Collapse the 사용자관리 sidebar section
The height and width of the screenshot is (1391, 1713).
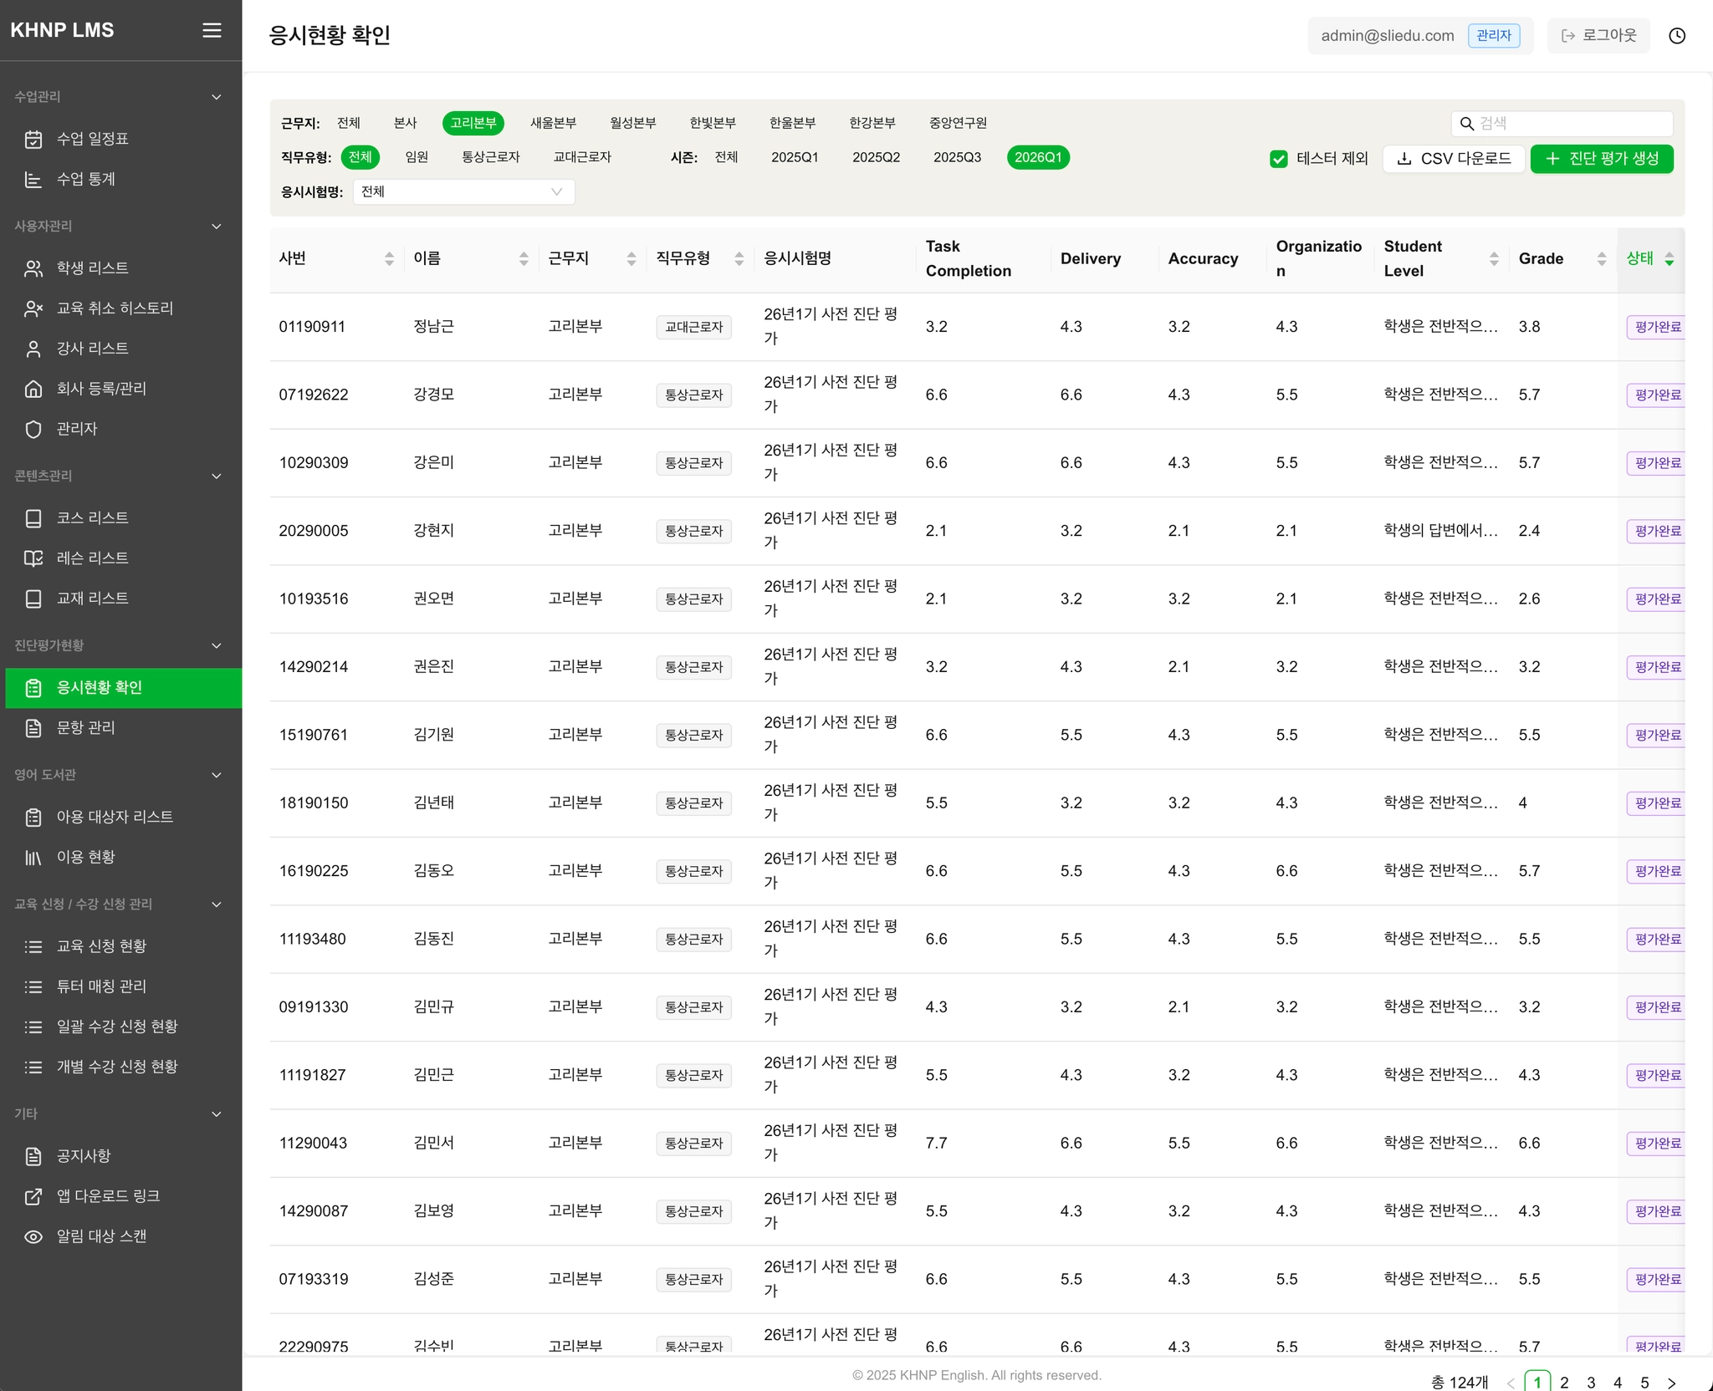tap(217, 227)
